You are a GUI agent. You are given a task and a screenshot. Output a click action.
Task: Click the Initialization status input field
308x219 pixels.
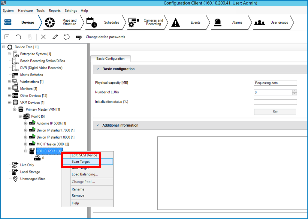point(275,102)
